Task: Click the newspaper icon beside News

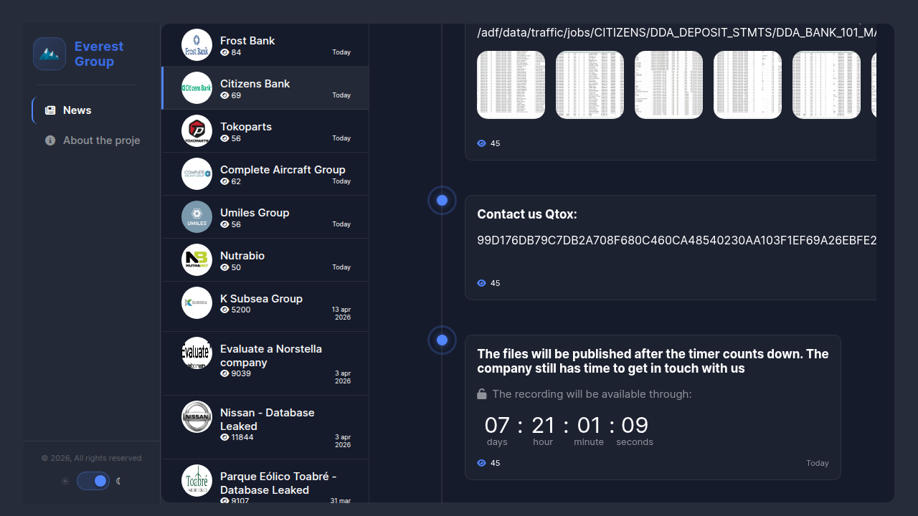Action: point(50,110)
